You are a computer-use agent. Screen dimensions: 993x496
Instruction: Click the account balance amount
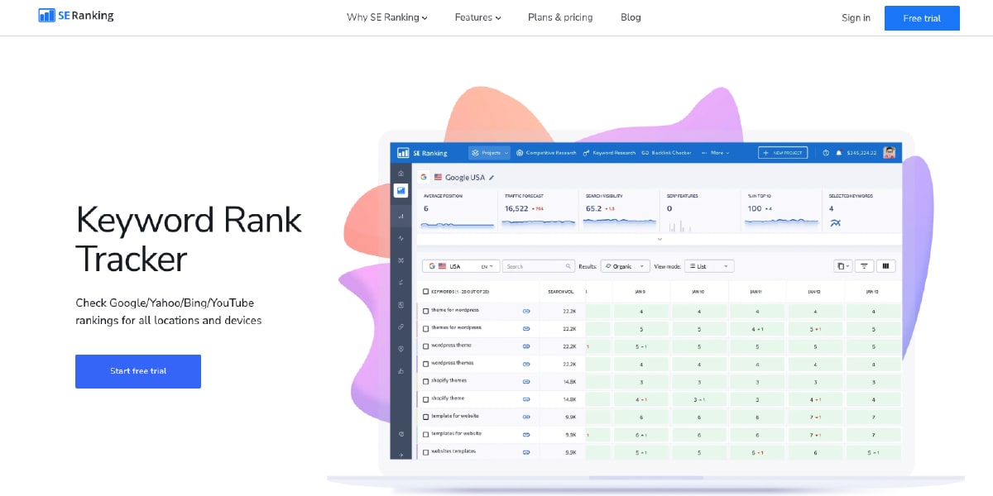[861, 153]
